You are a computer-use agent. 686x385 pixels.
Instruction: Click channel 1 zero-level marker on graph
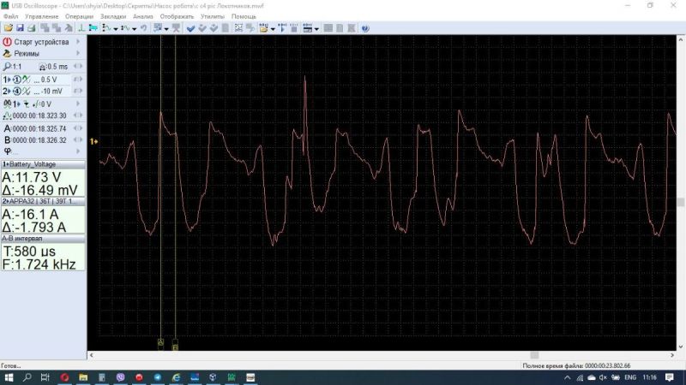click(x=93, y=140)
